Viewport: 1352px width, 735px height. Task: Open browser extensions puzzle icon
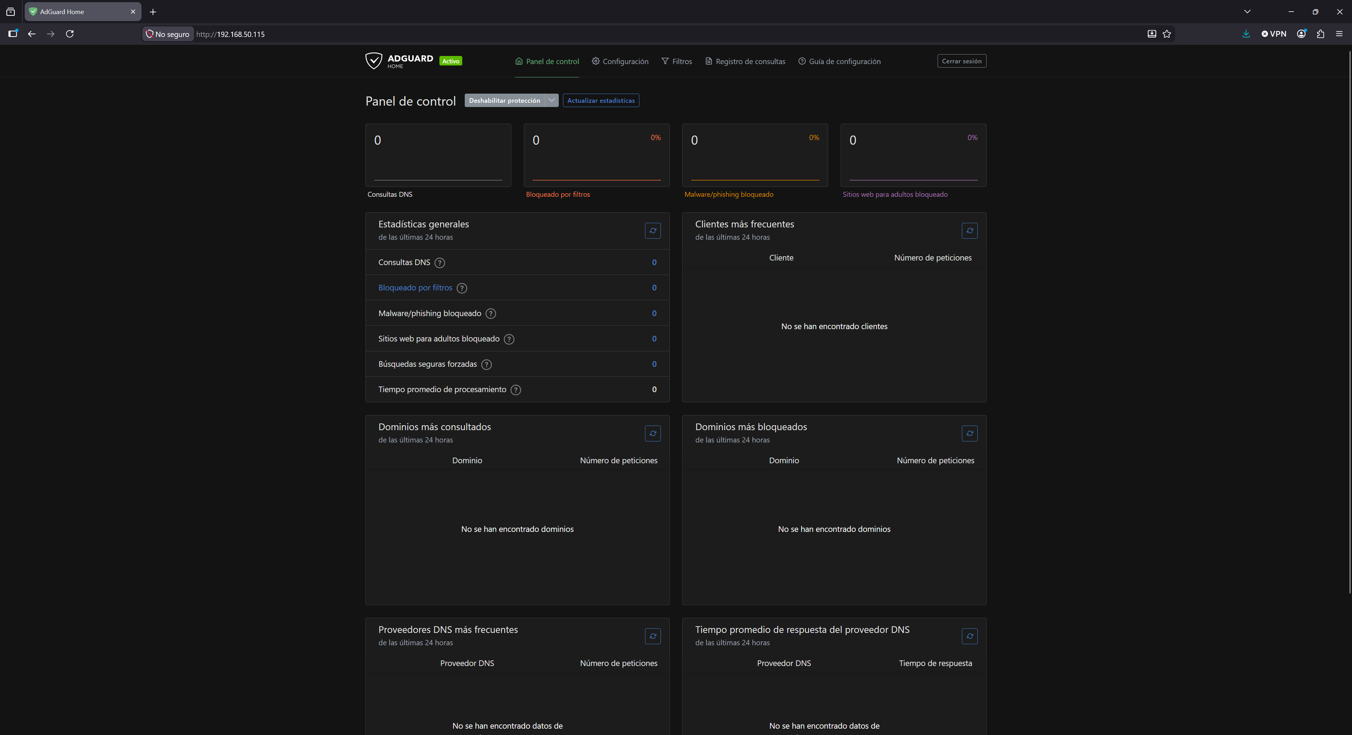(x=1321, y=33)
